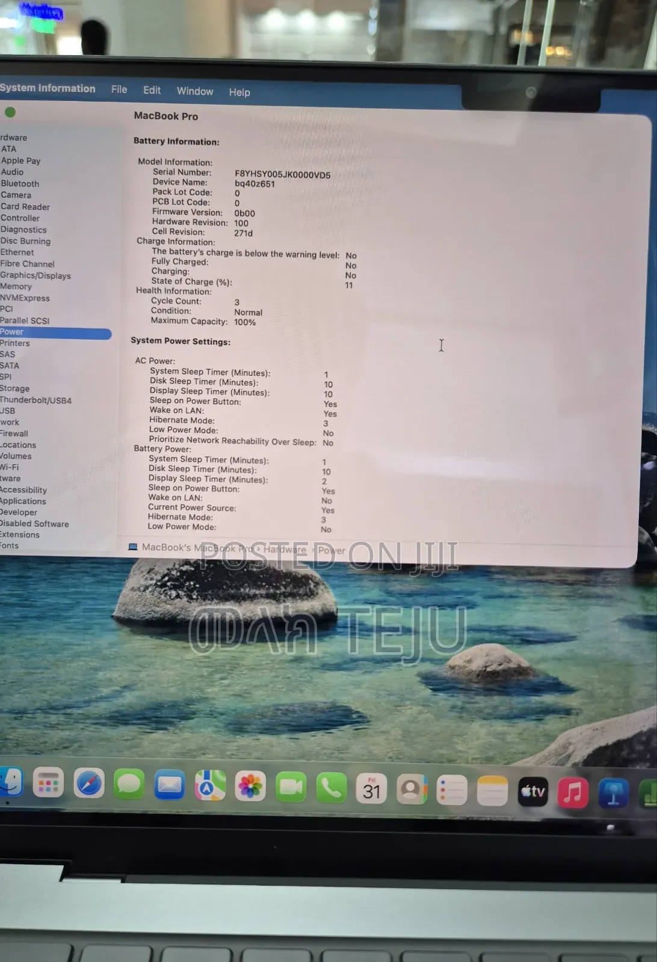Click MacBook's MacBook Pro in path bar
This screenshot has width=657, height=962.
point(197,548)
